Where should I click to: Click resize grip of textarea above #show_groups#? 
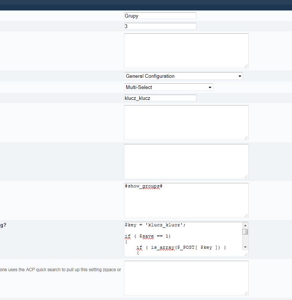246,177
